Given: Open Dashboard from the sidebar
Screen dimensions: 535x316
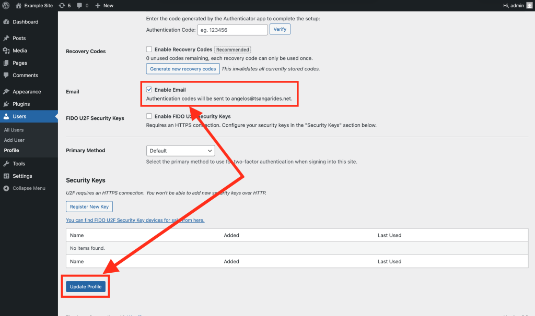Looking at the screenshot, I should click(x=25, y=22).
